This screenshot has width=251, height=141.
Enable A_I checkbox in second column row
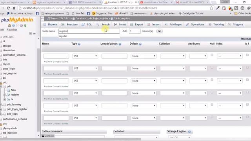[x=247, y=67]
